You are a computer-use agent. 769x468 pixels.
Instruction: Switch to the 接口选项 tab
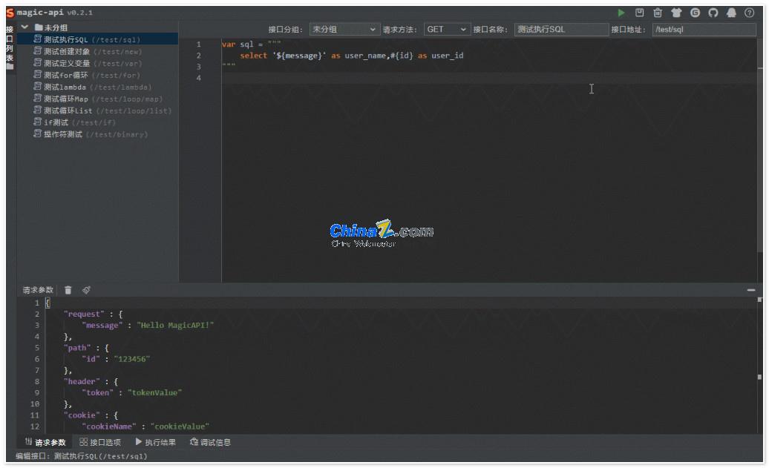point(100,443)
